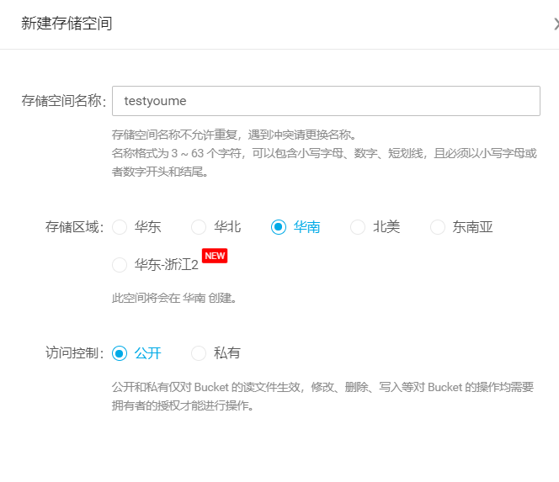Image resolution: width=559 pixels, height=482 pixels.
Task: Click the 存储空间名称 input field with testyoume
Action: (x=326, y=101)
